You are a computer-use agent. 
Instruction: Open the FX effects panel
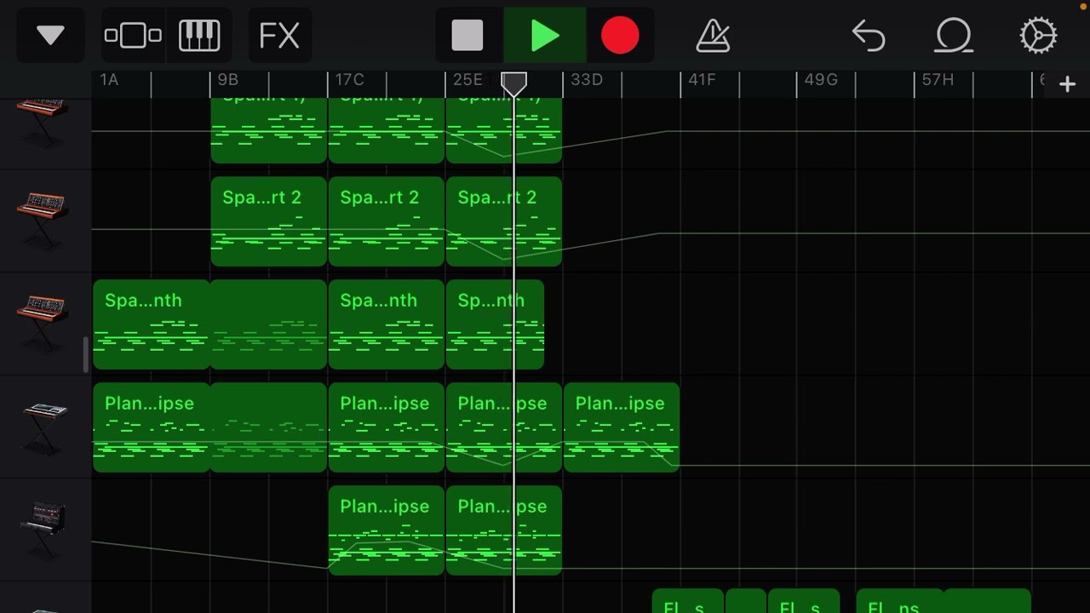pos(279,36)
